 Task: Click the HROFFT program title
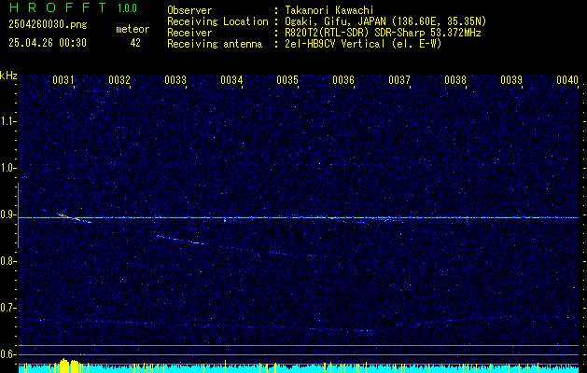click(58, 7)
